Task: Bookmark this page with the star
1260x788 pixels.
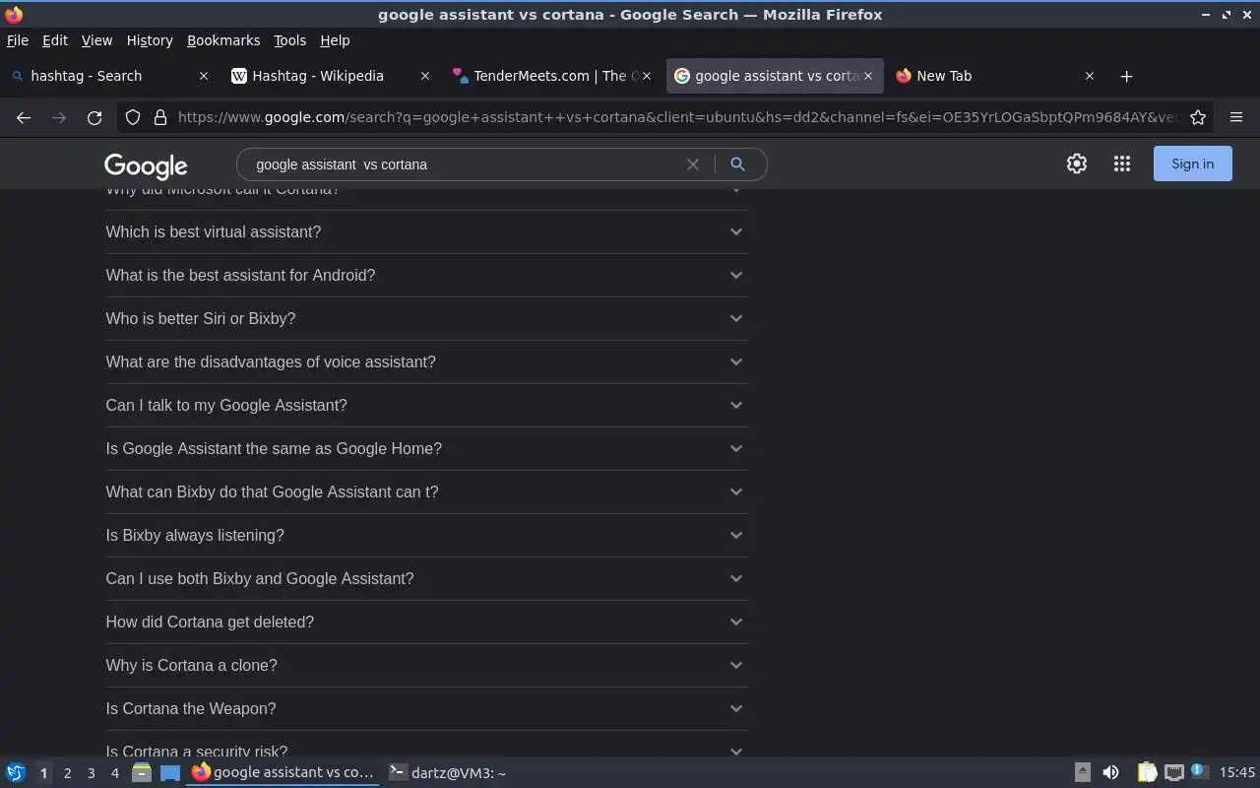Action: pos(1198,117)
